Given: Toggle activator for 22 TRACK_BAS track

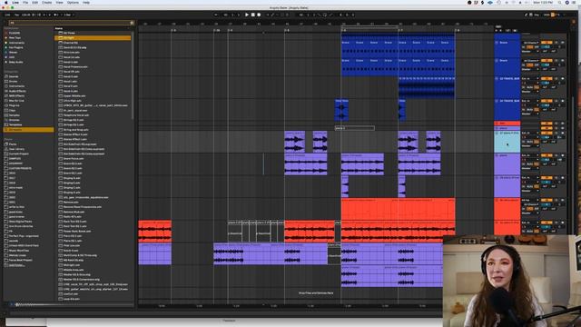Looking at the screenshot, I should 546,79.
